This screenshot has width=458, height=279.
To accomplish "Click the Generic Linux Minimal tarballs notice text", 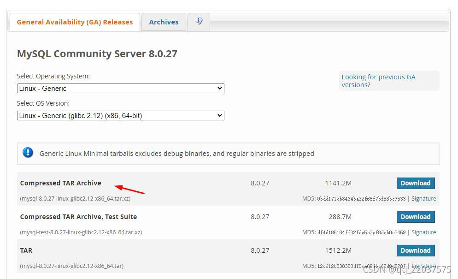I will coord(177,154).
